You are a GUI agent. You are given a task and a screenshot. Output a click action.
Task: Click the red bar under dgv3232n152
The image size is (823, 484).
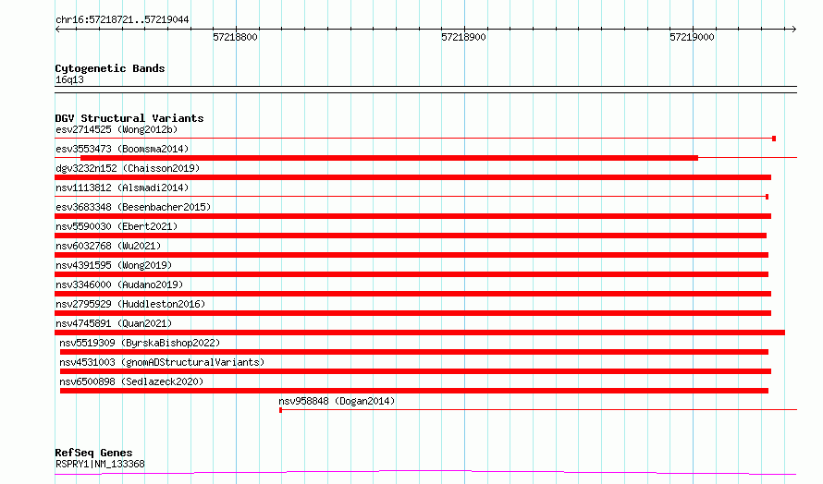(413, 177)
